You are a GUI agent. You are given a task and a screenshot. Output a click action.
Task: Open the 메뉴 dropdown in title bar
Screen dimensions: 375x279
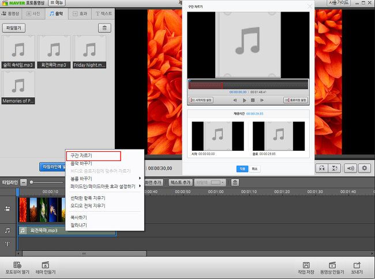coord(57,3)
